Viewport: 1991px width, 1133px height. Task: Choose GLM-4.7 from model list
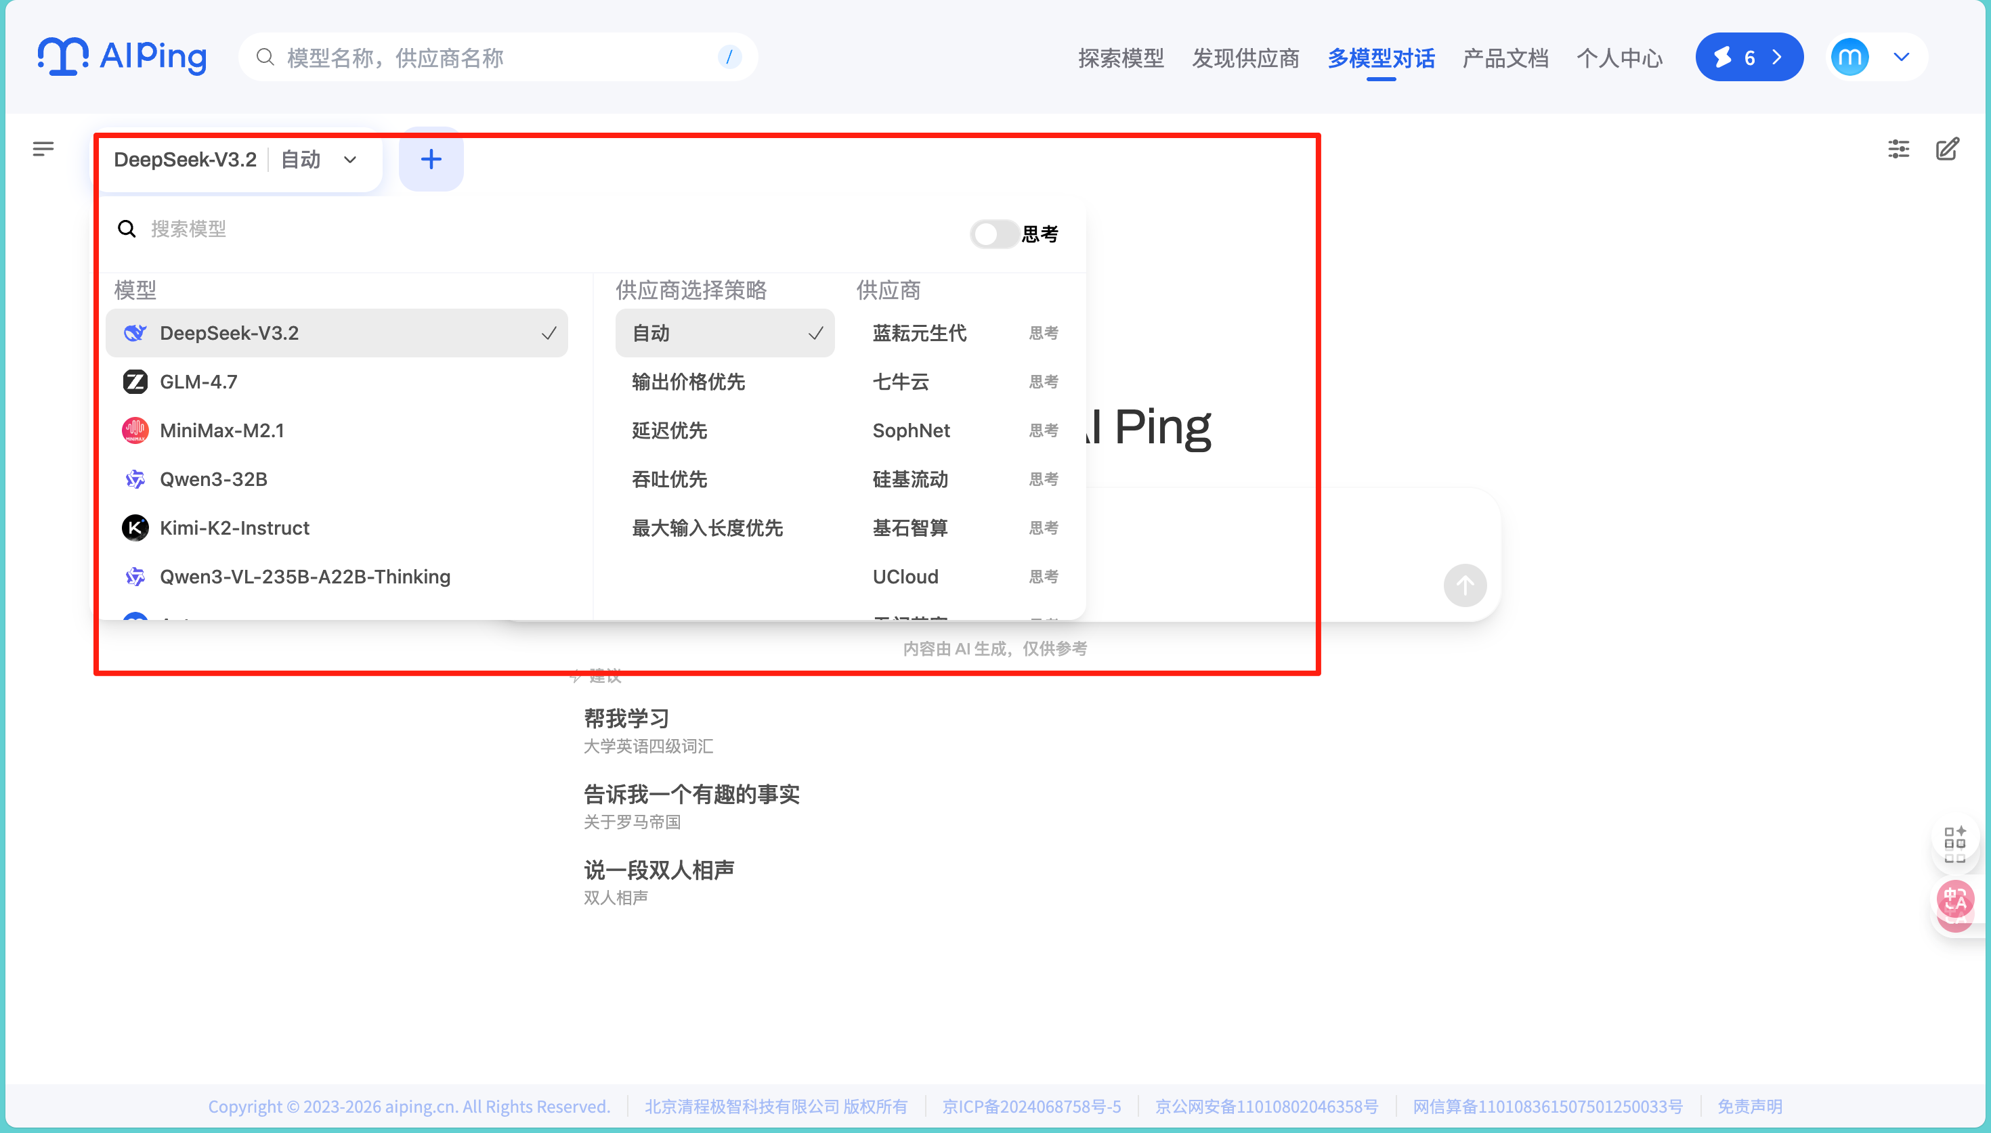(x=198, y=382)
